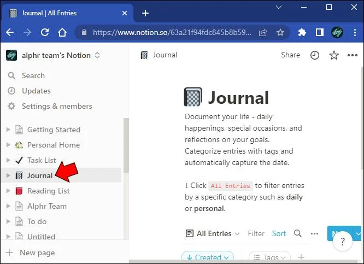
Task: Click the share page icon in address bar
Action: (263, 32)
